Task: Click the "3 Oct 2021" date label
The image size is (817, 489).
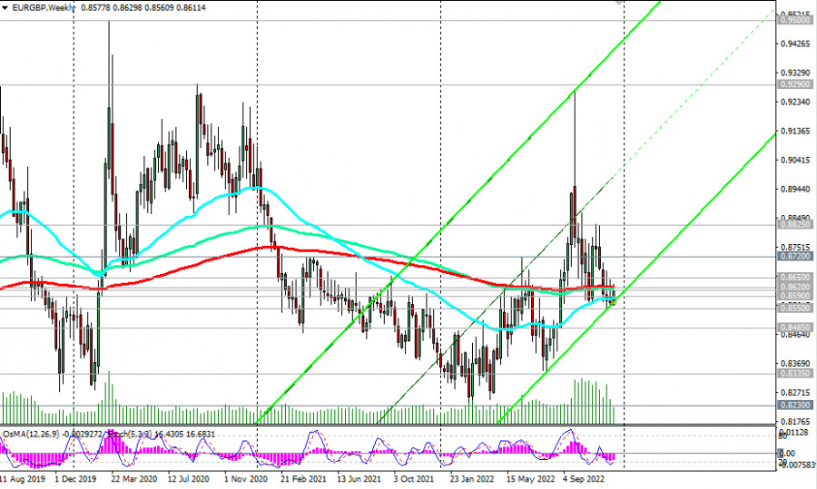Action: point(414,479)
